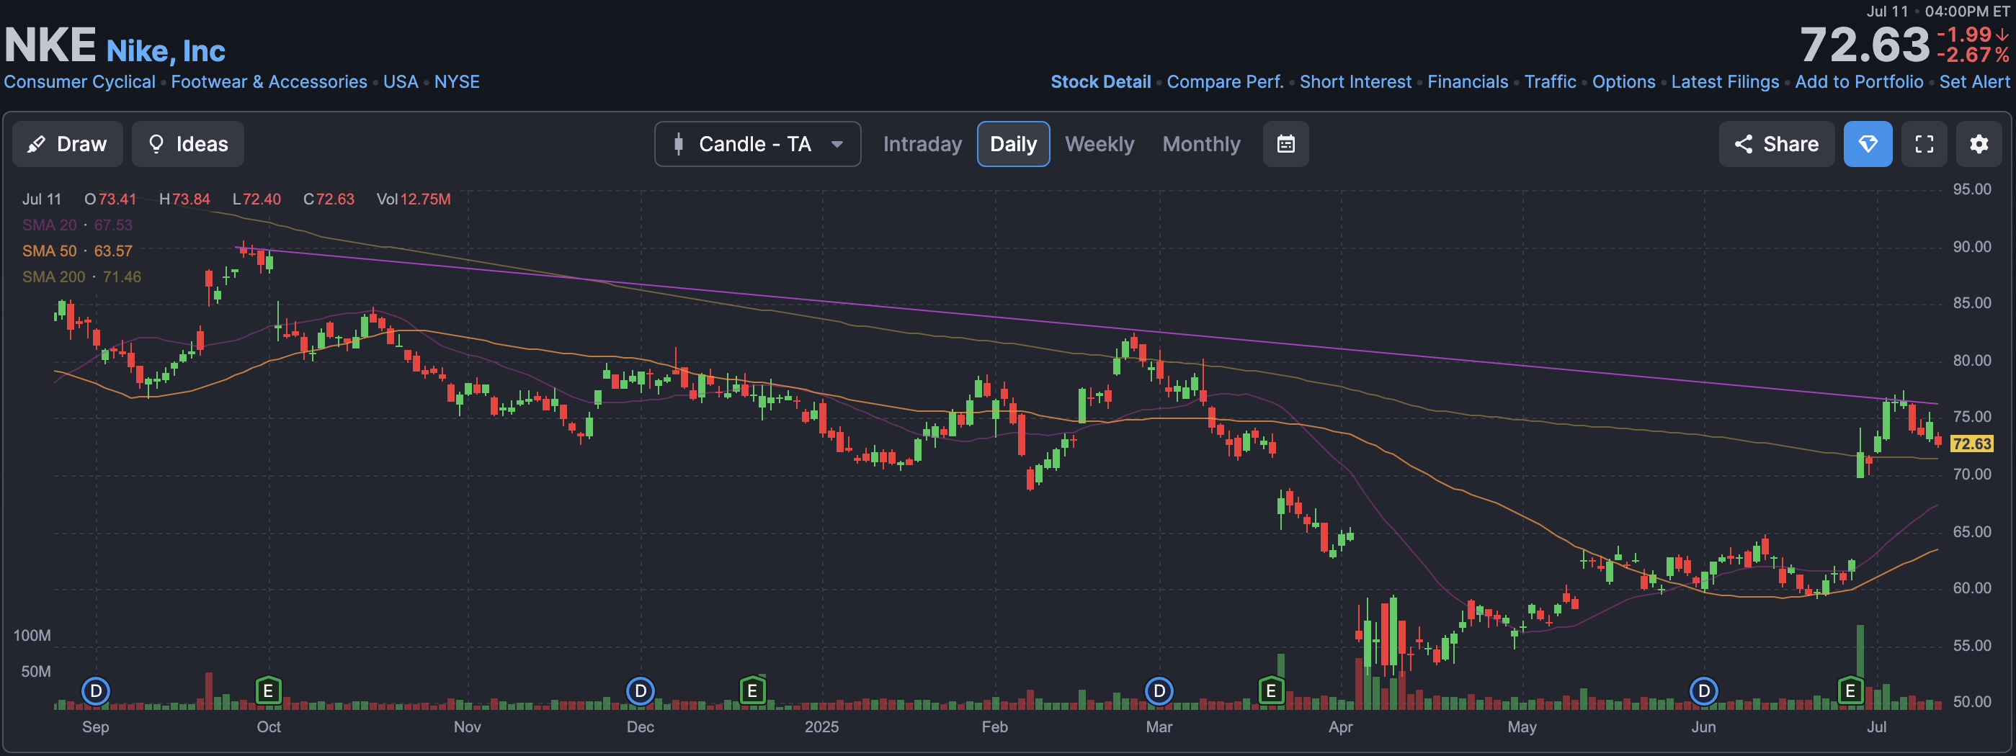Switch to Intraday timeframe

click(x=922, y=144)
